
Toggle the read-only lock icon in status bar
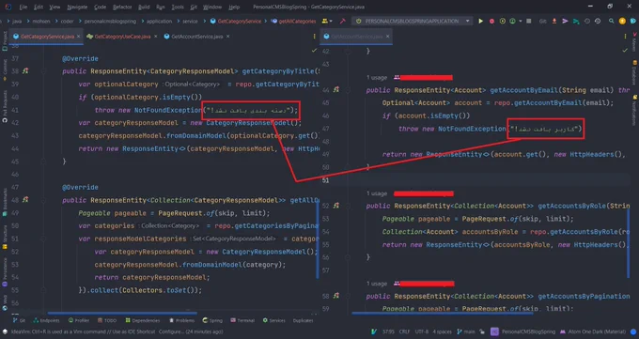click(482, 331)
